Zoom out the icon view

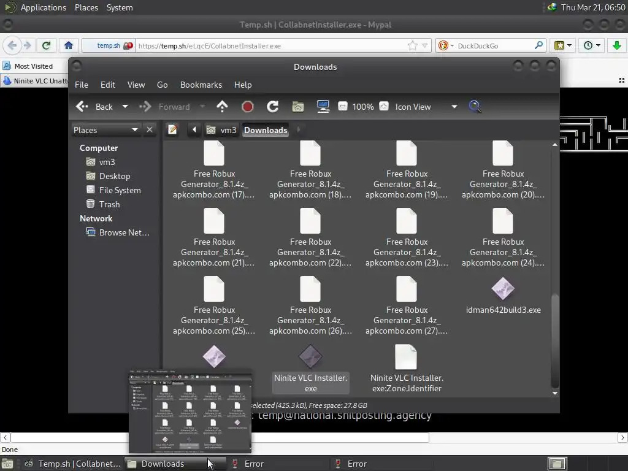point(342,106)
